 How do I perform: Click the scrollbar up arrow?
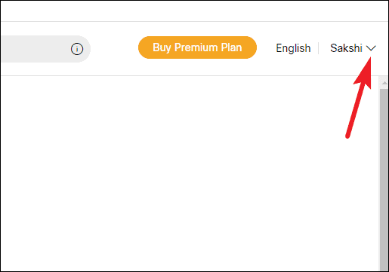point(384,83)
